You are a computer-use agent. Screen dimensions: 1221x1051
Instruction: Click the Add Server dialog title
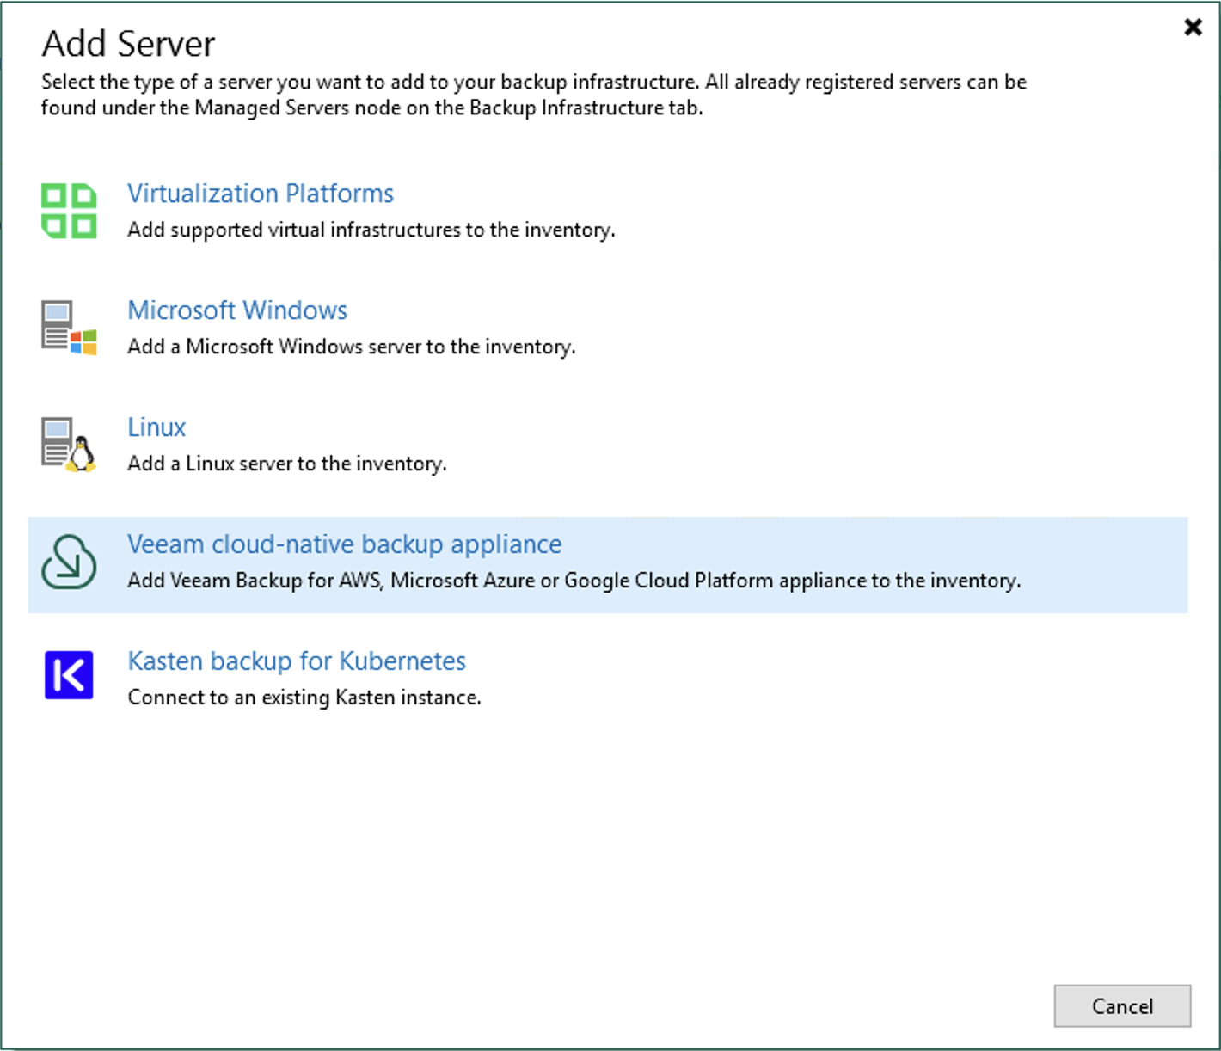tap(129, 44)
